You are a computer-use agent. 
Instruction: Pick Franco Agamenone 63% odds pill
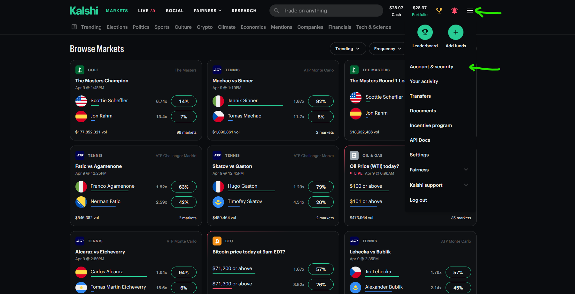[x=183, y=187]
